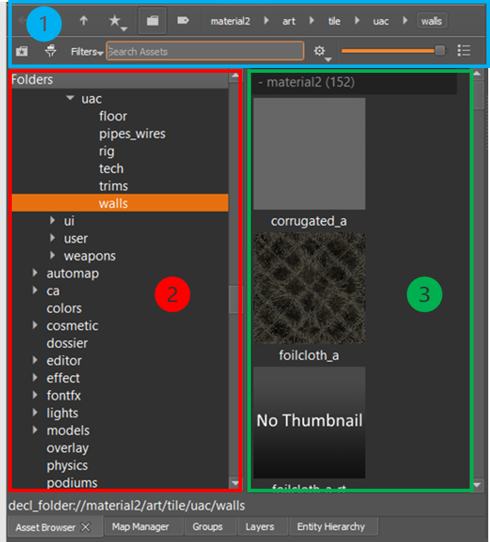The width and height of the screenshot is (490, 542).
Task: Click uac in the breadcrumb path
Action: [x=381, y=21]
